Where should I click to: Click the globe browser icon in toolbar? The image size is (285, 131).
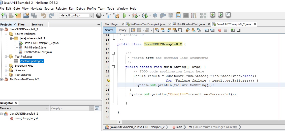tap(99, 15)
